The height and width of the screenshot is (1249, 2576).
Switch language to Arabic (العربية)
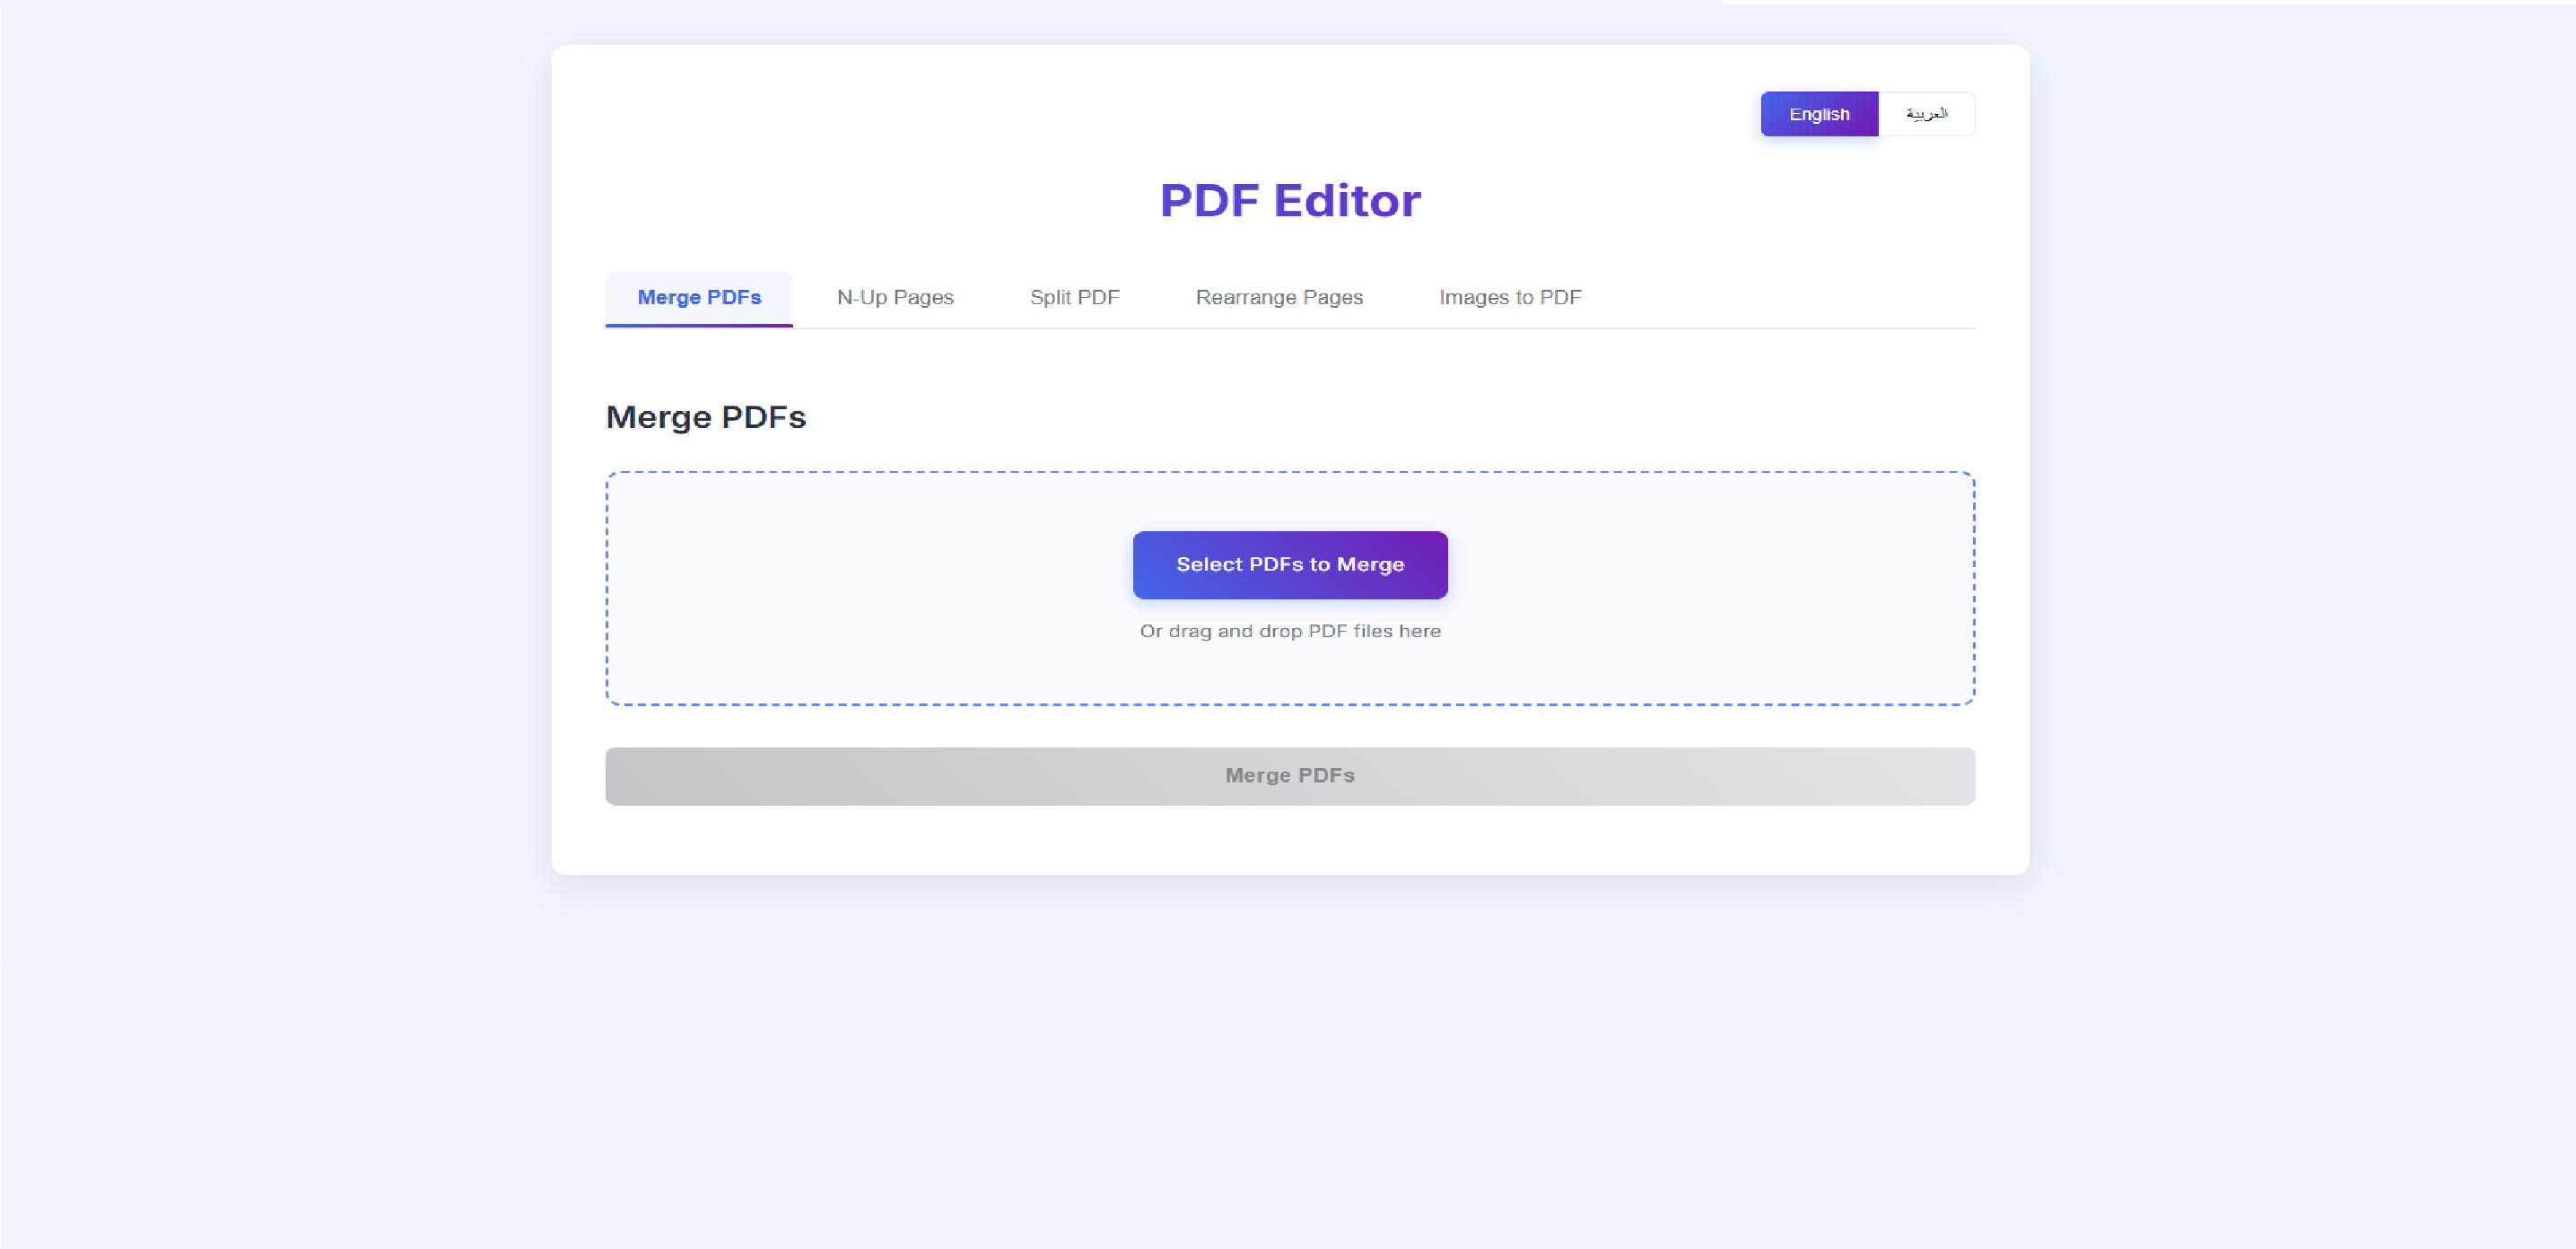[1926, 114]
